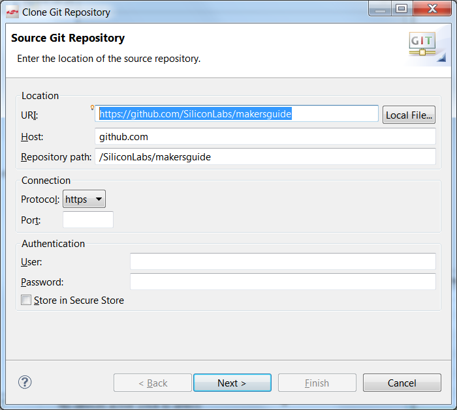Focus the User input field
The width and height of the screenshot is (457, 410).
click(283, 261)
